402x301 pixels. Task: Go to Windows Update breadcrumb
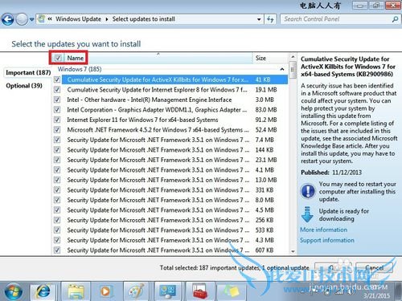(78, 19)
